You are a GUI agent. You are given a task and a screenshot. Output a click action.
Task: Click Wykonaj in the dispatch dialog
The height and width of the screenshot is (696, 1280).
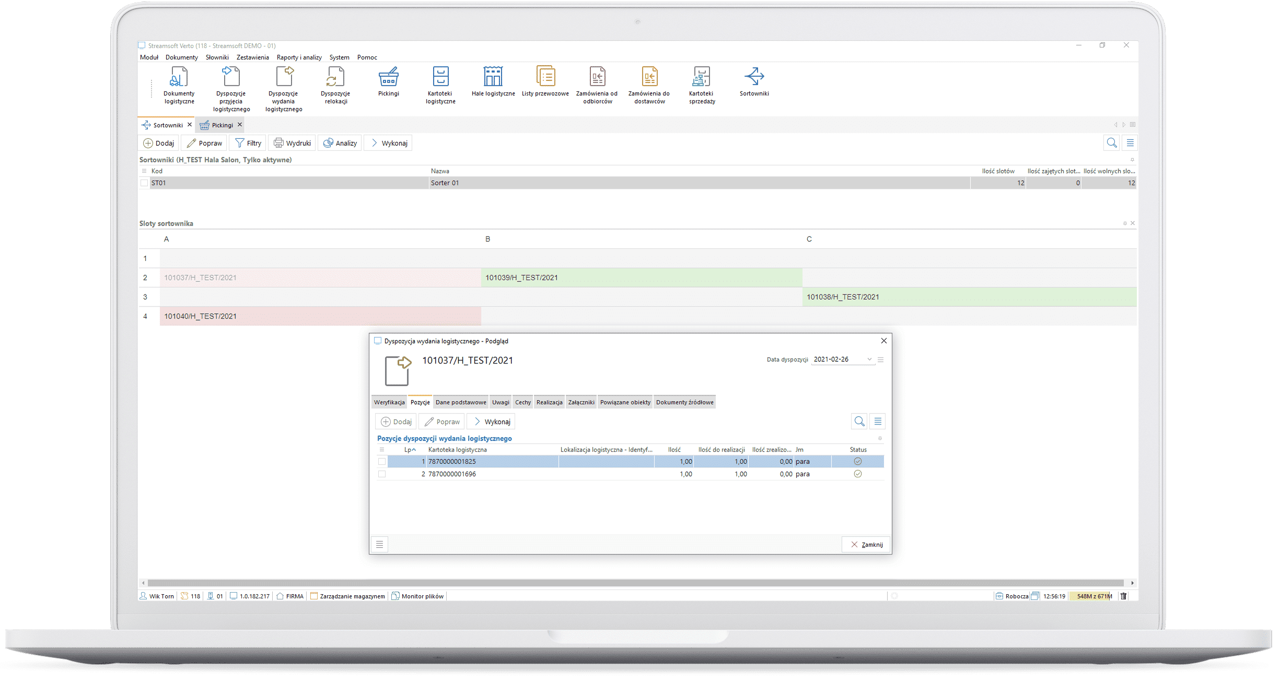pyautogui.click(x=492, y=421)
